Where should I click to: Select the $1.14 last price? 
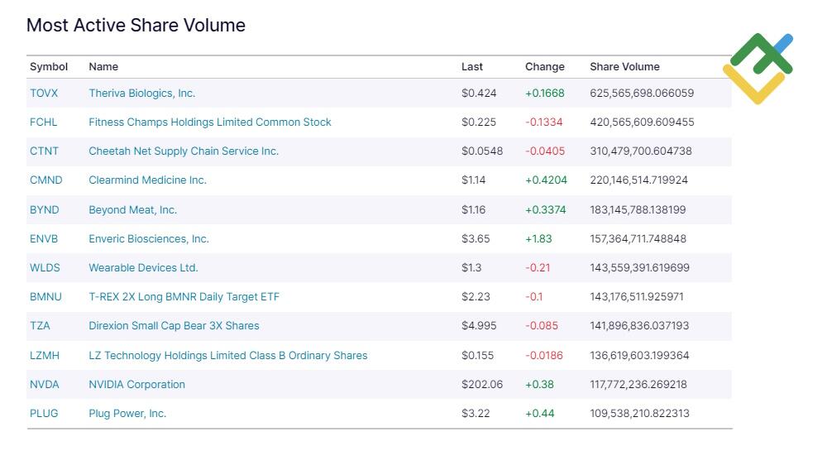click(x=473, y=180)
